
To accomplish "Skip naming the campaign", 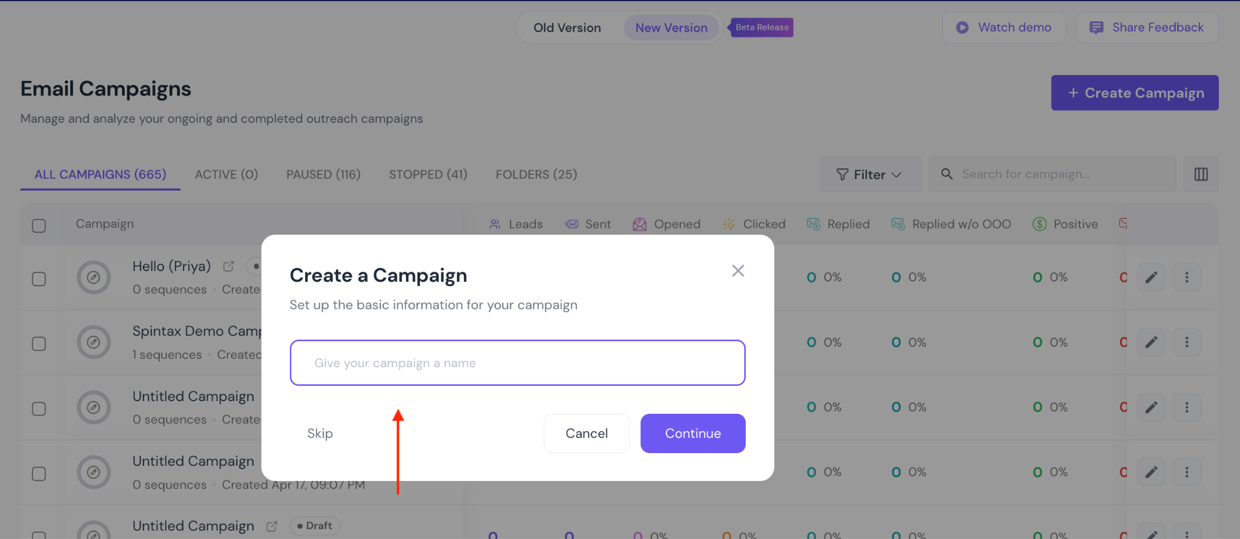I will pos(320,433).
